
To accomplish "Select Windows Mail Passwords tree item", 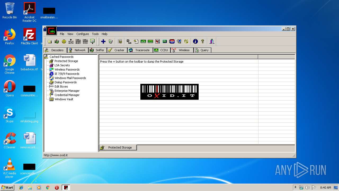I will pyautogui.click(x=70, y=78).
